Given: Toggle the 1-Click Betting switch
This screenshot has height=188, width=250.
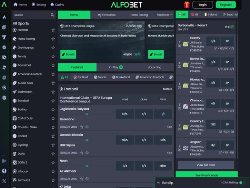Looking at the screenshot, I should tap(242, 183).
